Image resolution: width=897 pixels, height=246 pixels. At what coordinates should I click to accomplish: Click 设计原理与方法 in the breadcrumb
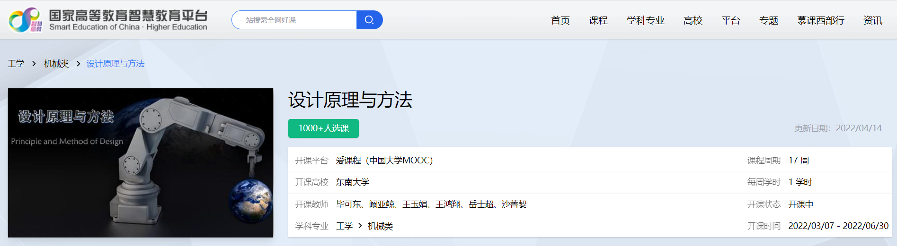[115, 64]
